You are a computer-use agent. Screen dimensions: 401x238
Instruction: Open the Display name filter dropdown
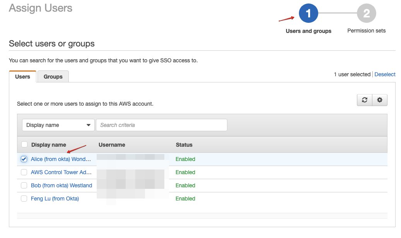[58, 125]
